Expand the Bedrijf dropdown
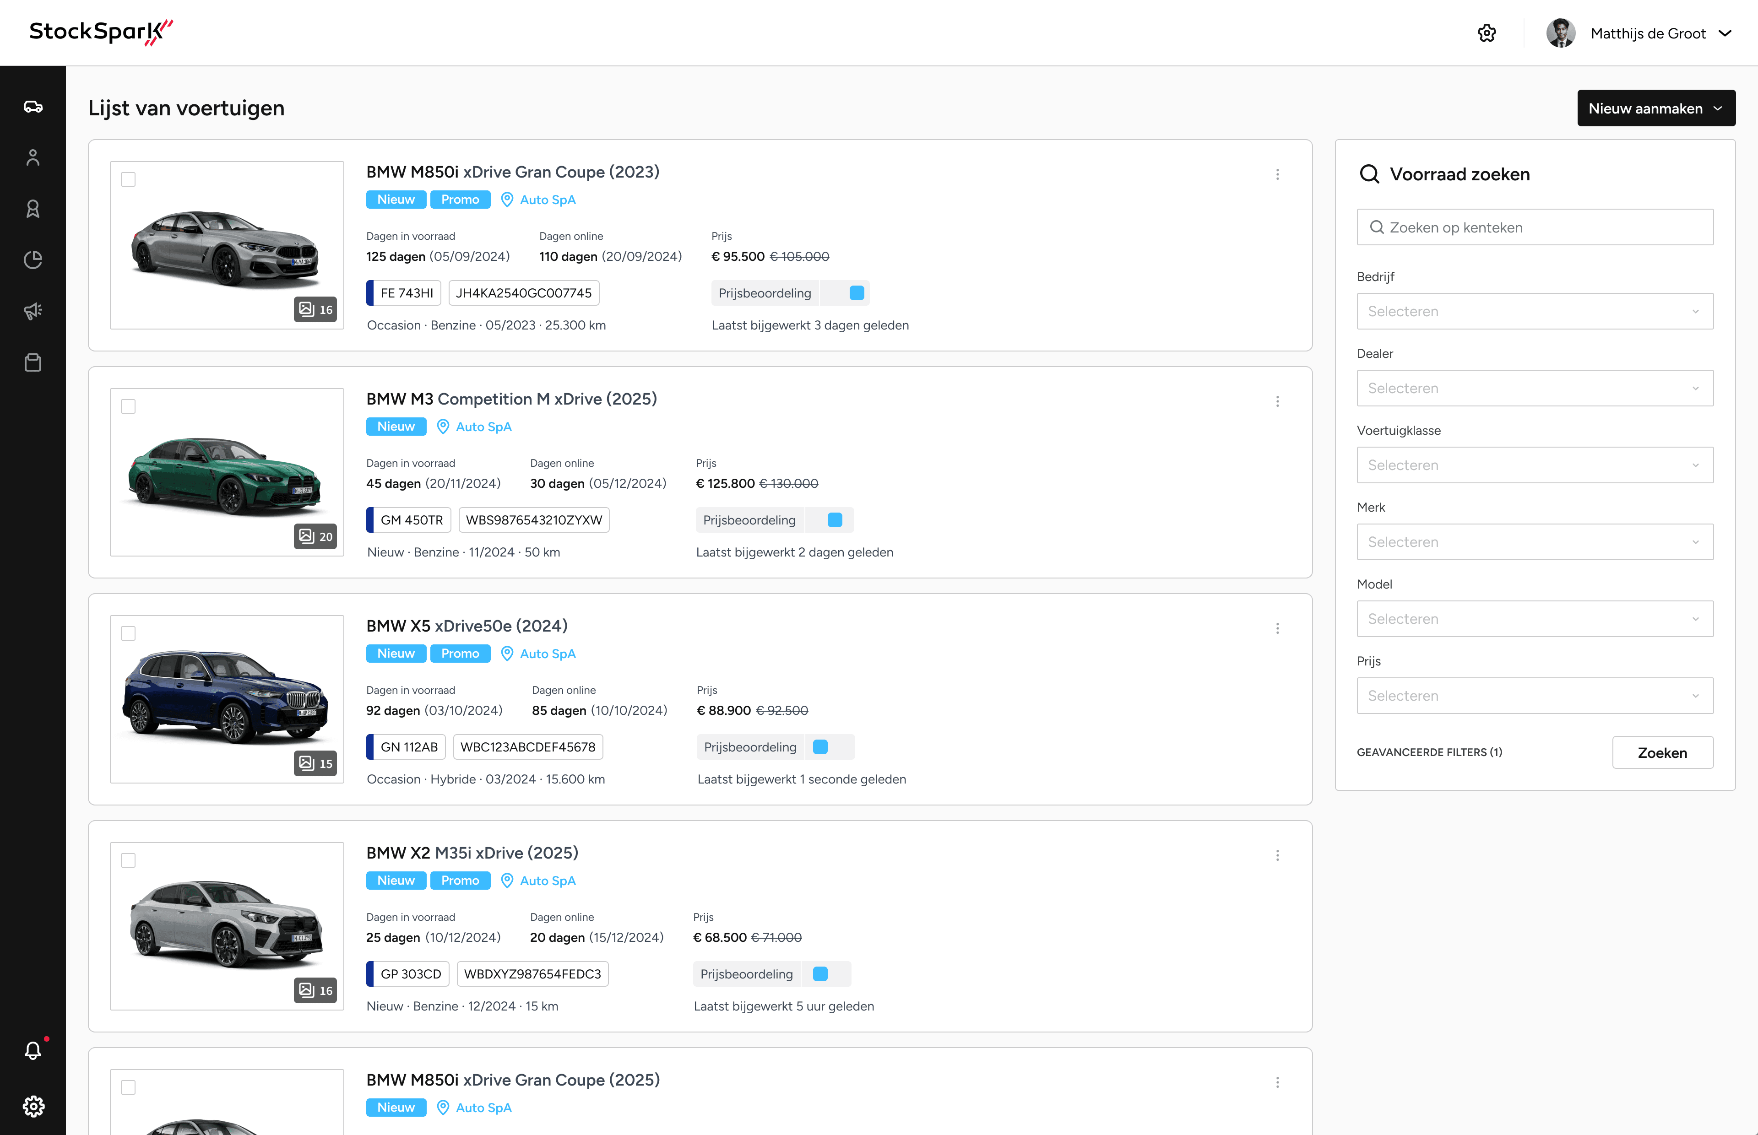 tap(1535, 311)
